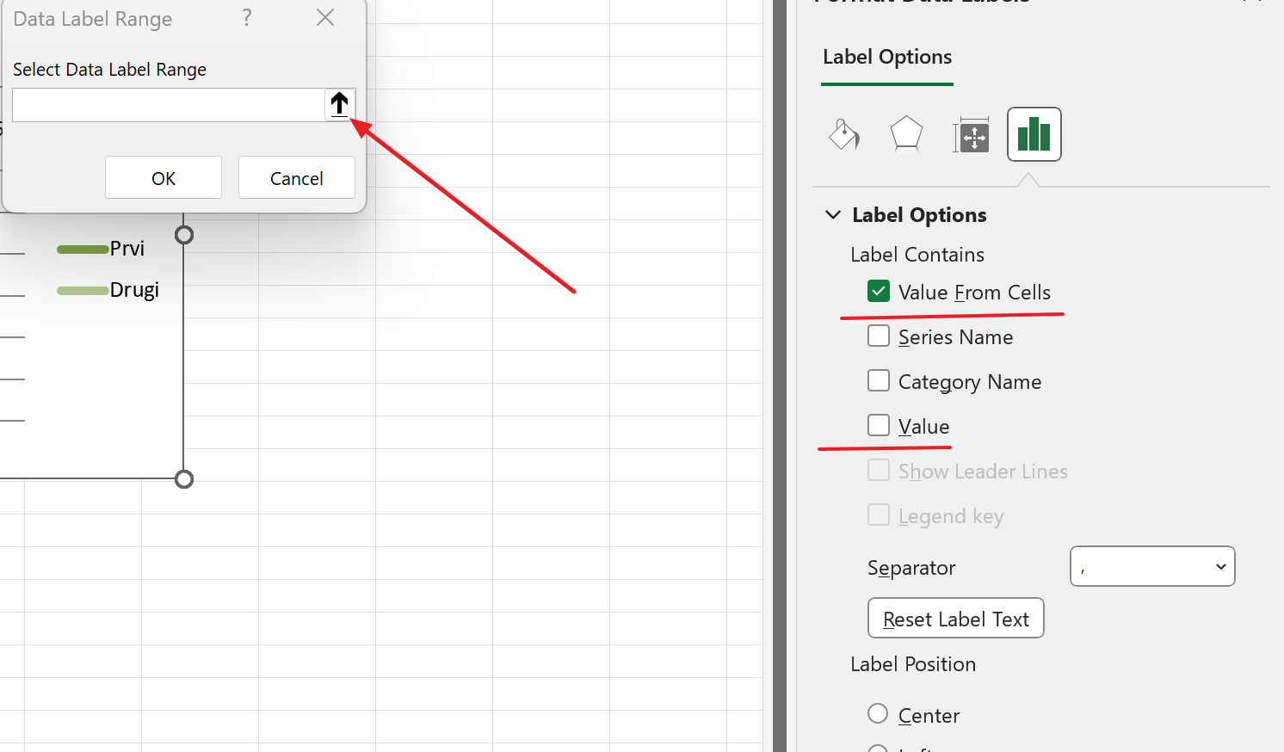
Task: Click the collapse dialog range selector arrow
Action: coord(339,104)
